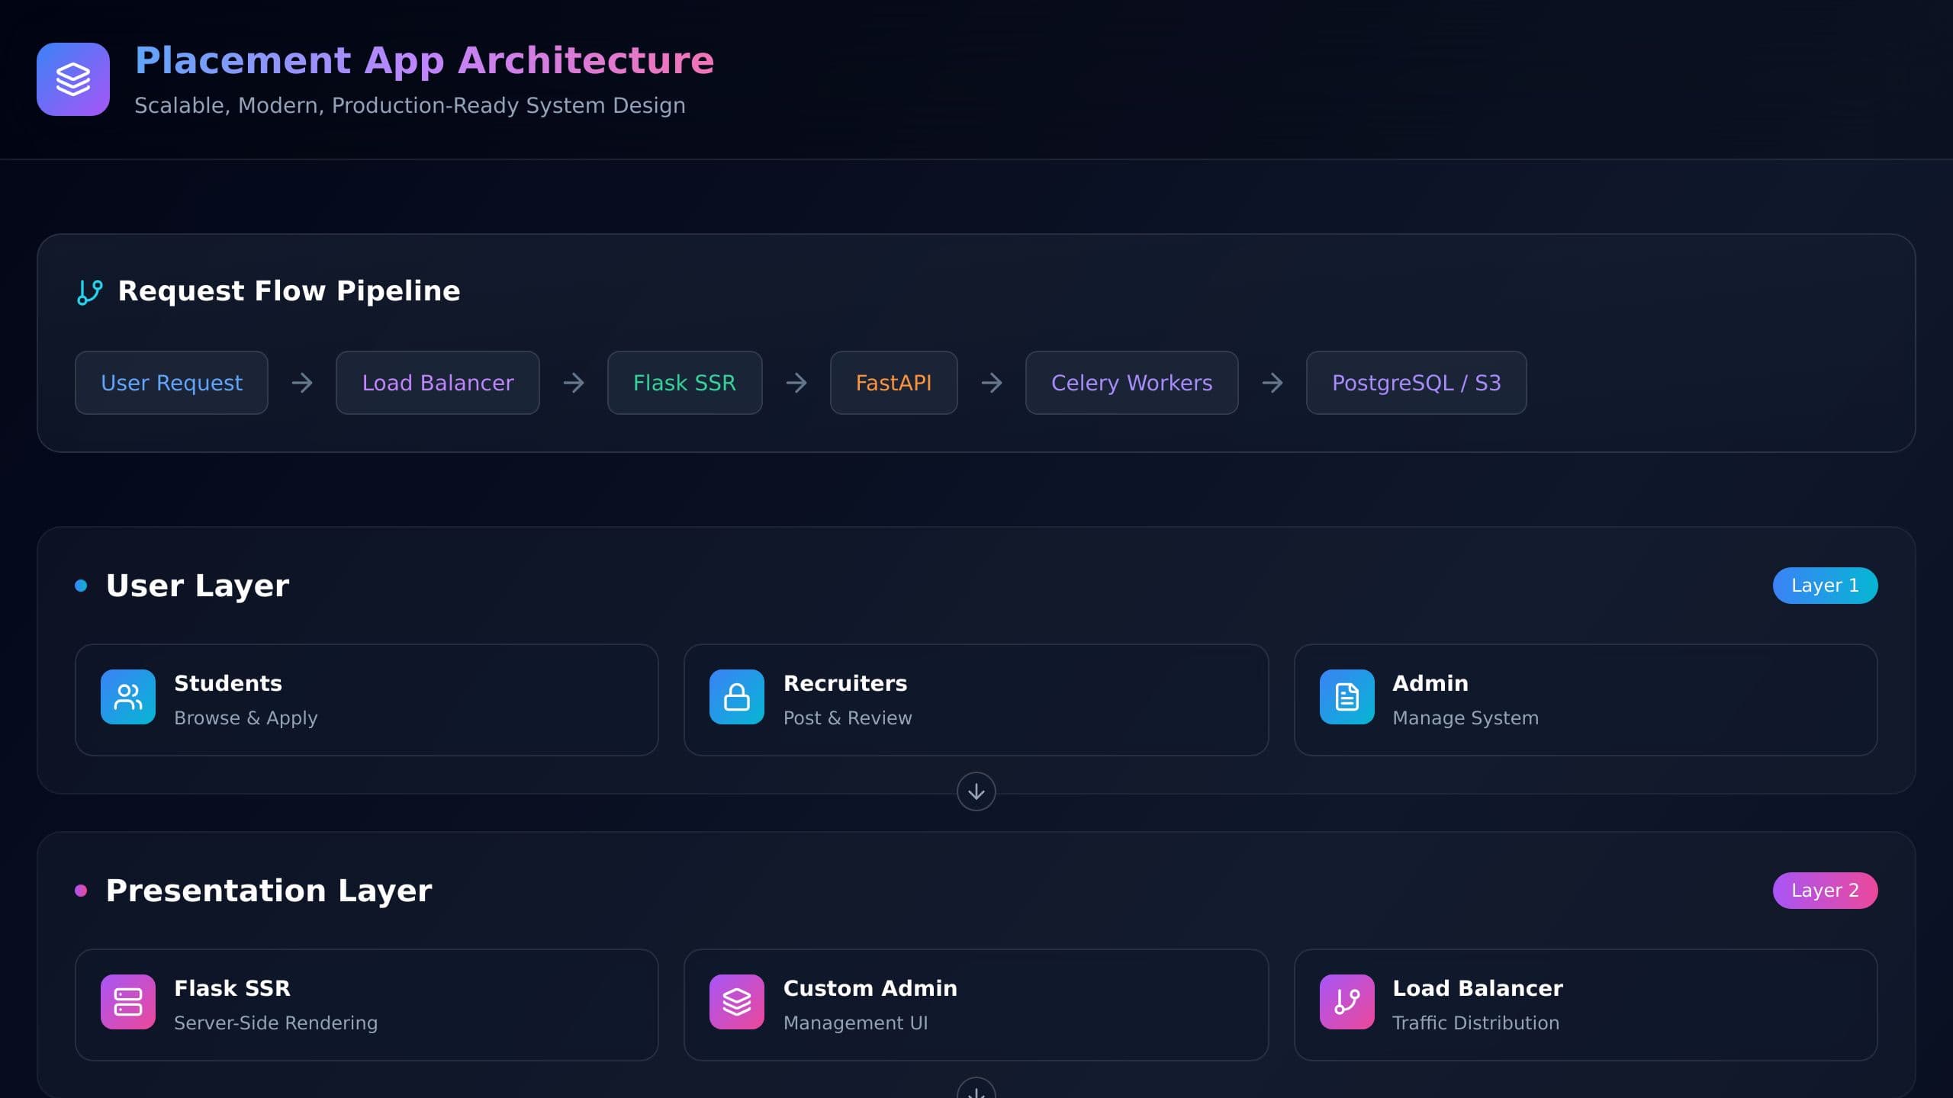The width and height of the screenshot is (1953, 1098).
Task: Open the Flask SSR Server-Side Rendering card
Action: (x=367, y=1005)
